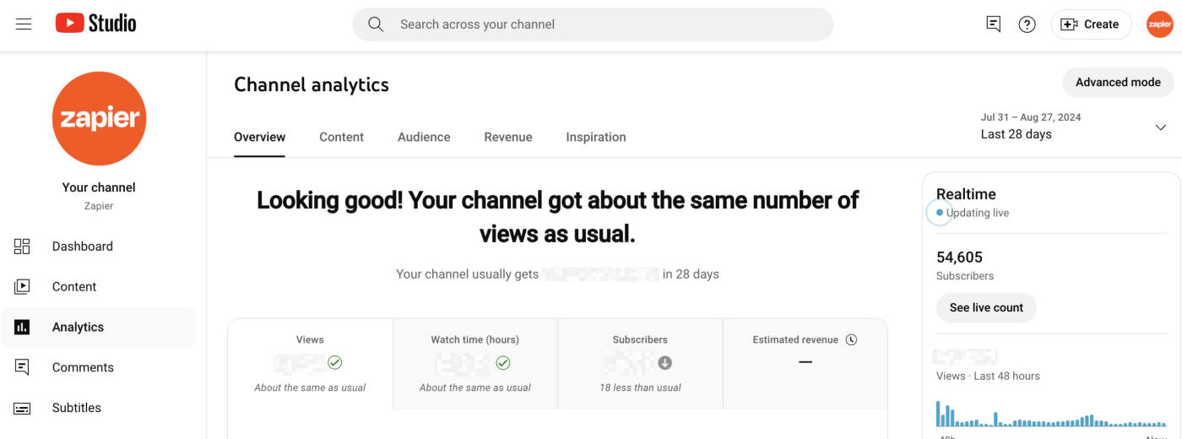
Task: Open Subtitles in the sidebar
Action: point(99,408)
